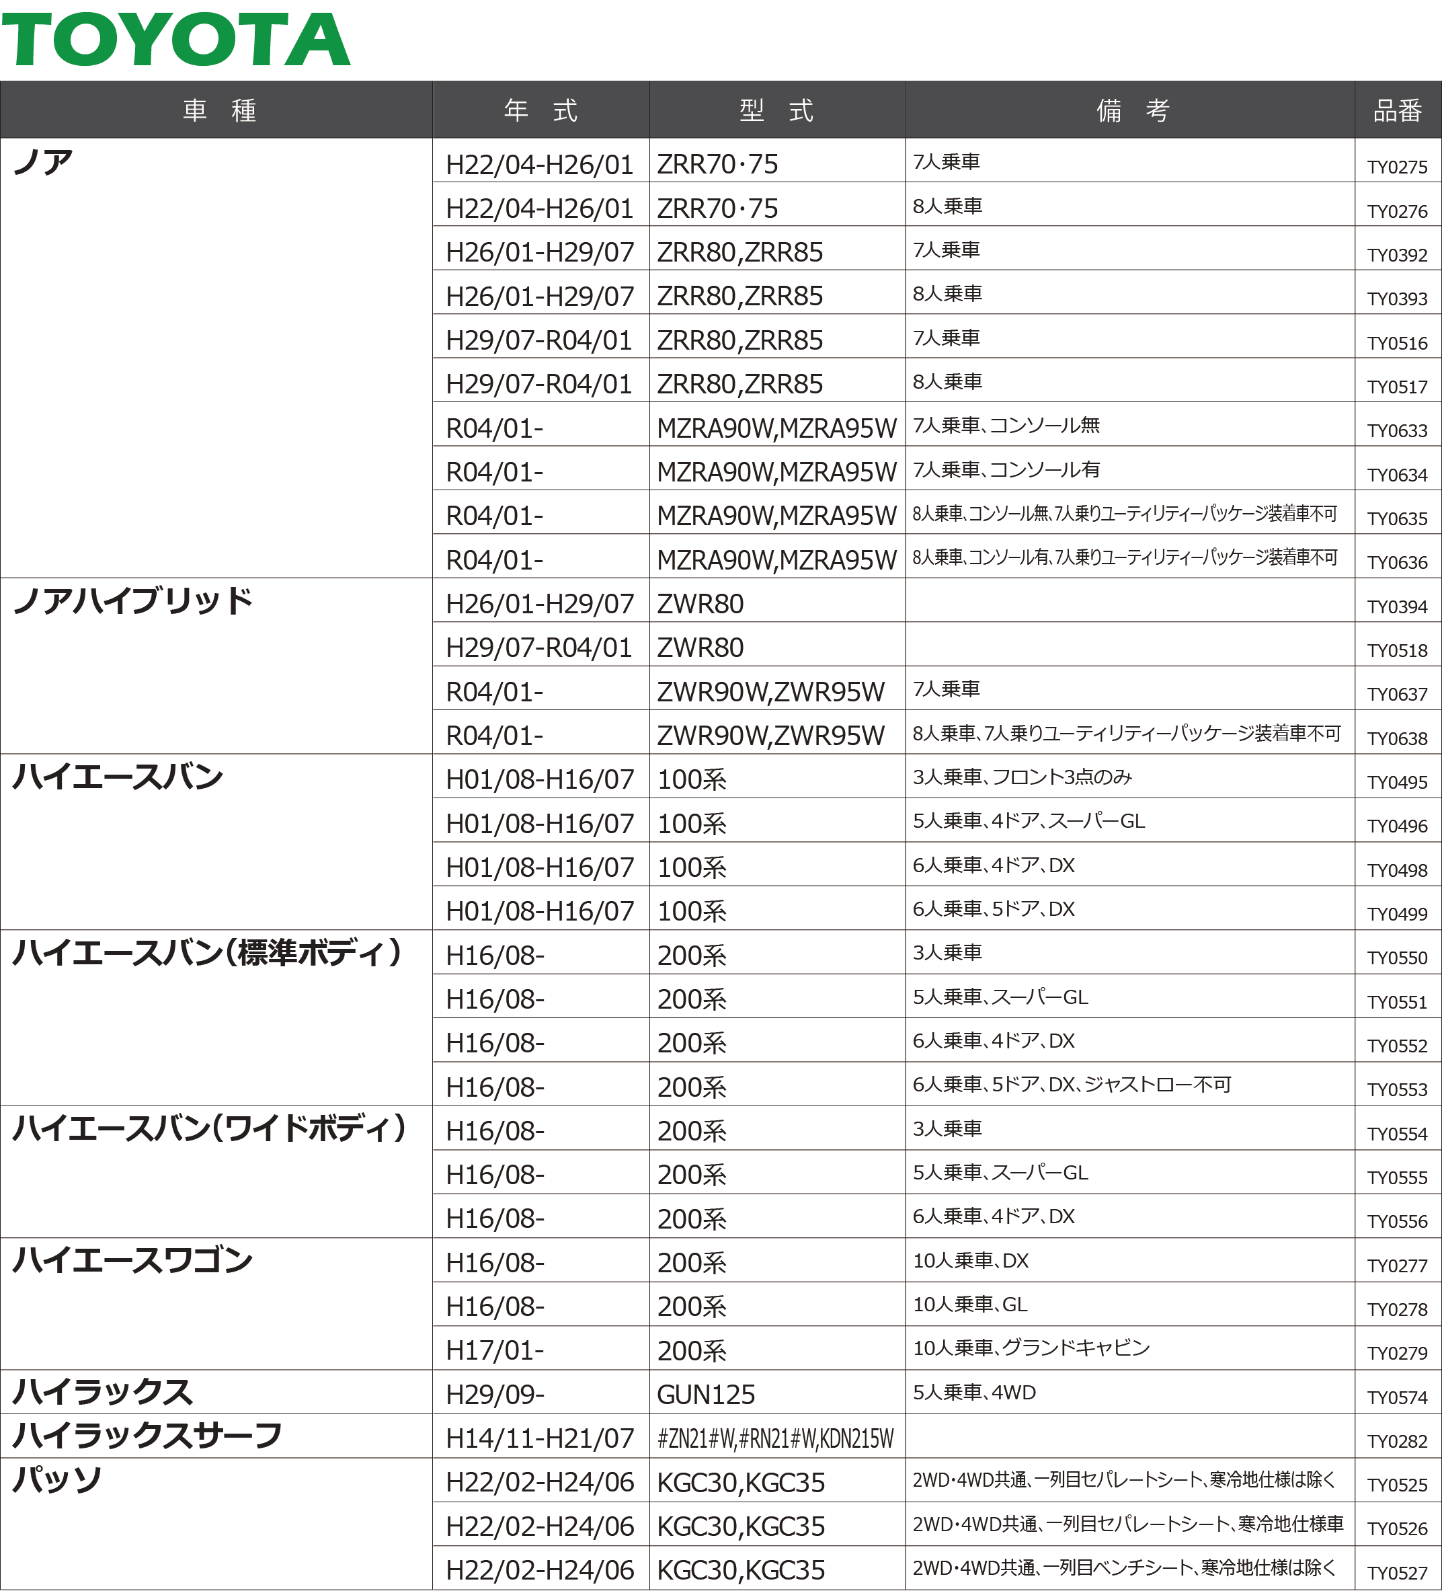This screenshot has width=1442, height=1591.
Task: Click the ハイエースワゴン vehicle name
Action: [132, 1259]
